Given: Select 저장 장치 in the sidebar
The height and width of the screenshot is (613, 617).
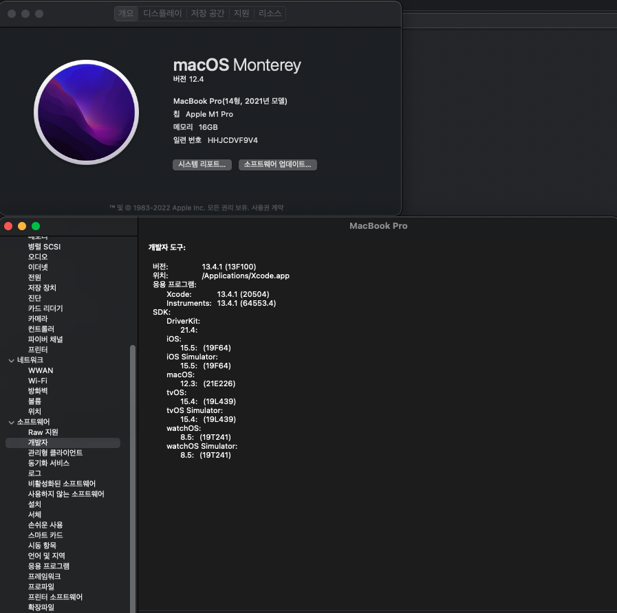Looking at the screenshot, I should (42, 288).
